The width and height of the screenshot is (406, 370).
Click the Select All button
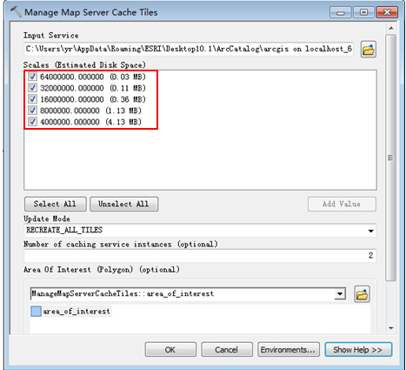click(55, 205)
